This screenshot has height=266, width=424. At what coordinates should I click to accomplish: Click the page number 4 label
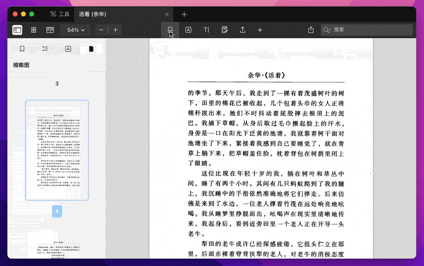click(57, 211)
